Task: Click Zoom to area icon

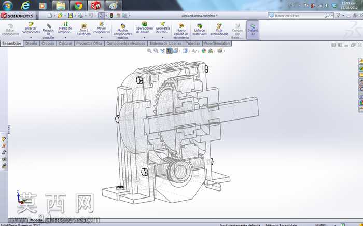Action: 156,51
